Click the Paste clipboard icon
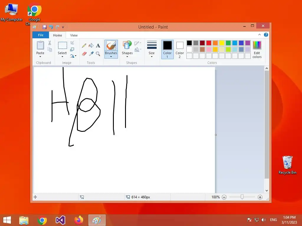The image size is (302, 226). pyautogui.click(x=40, y=45)
